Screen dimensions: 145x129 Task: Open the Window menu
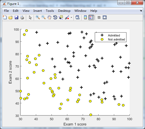(x=81, y=11)
